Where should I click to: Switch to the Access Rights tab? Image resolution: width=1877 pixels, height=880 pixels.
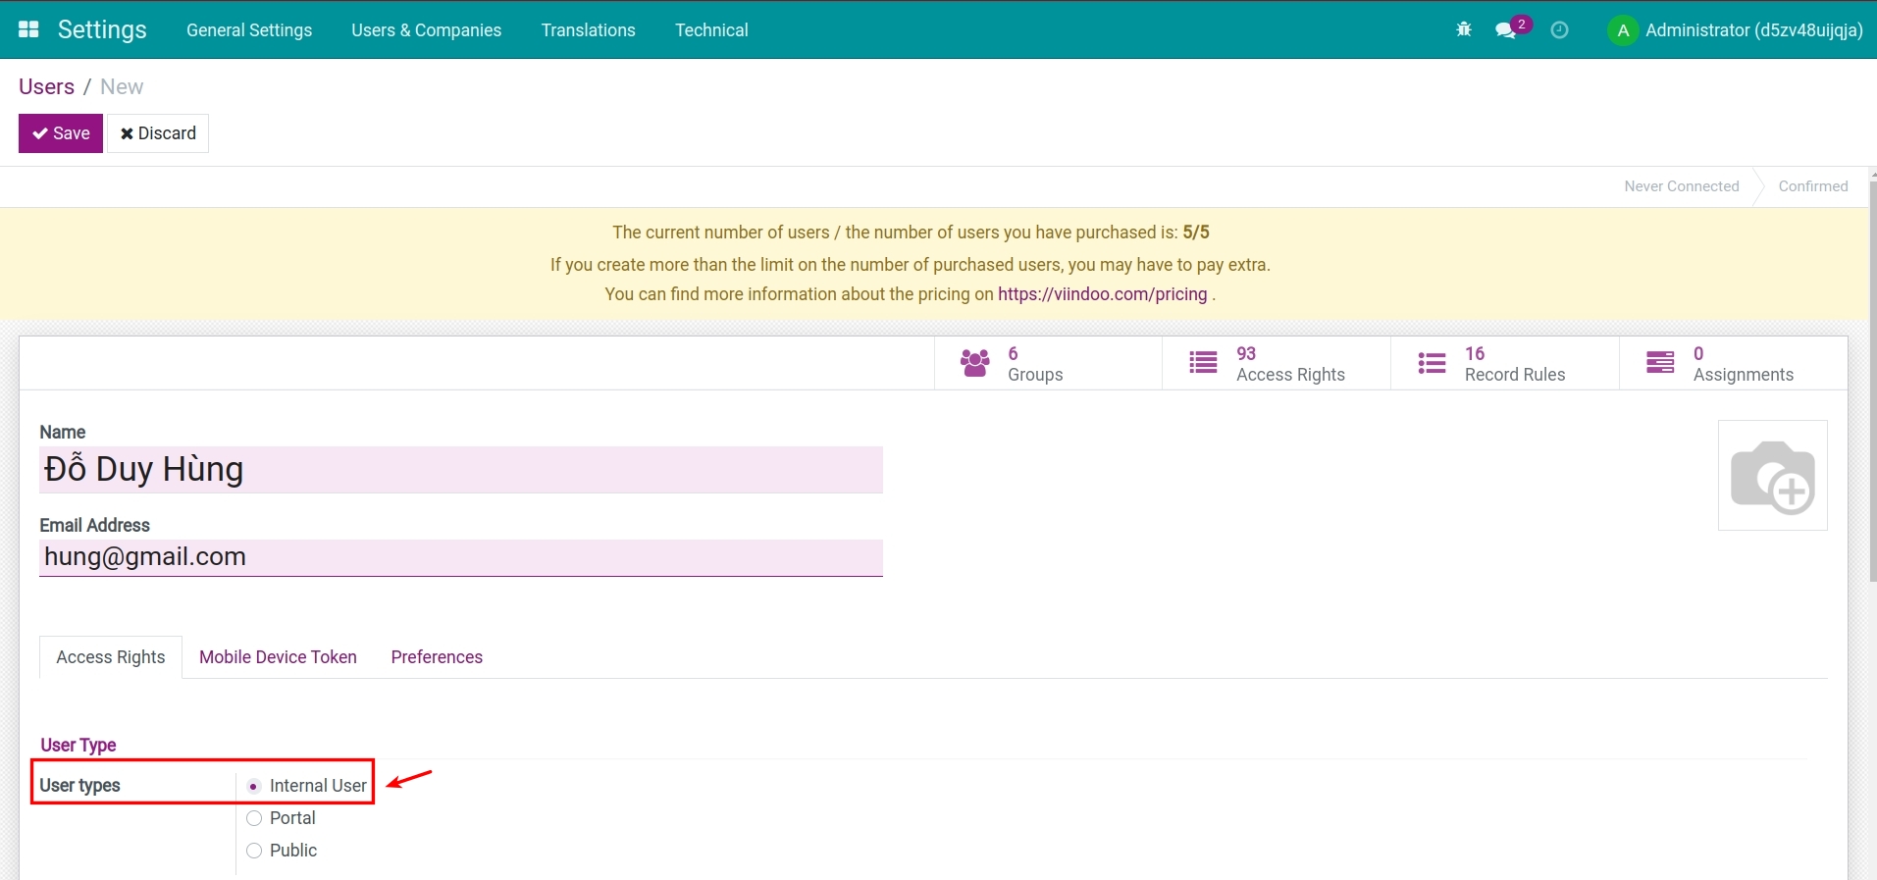(x=111, y=657)
